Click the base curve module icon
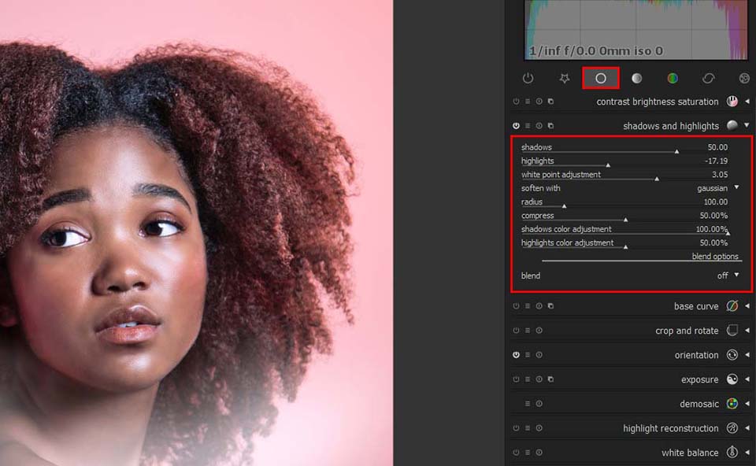The width and height of the screenshot is (756, 466). tap(732, 306)
